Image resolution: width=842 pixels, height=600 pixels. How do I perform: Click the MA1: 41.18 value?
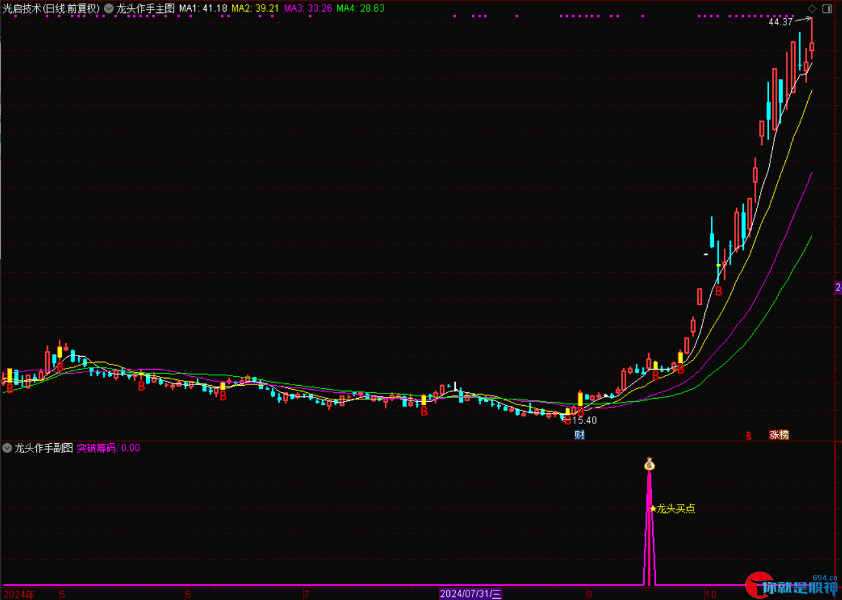point(203,8)
